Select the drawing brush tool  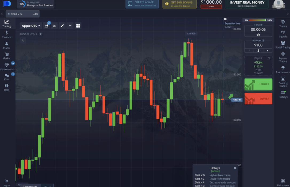pyautogui.click(x=62, y=26)
